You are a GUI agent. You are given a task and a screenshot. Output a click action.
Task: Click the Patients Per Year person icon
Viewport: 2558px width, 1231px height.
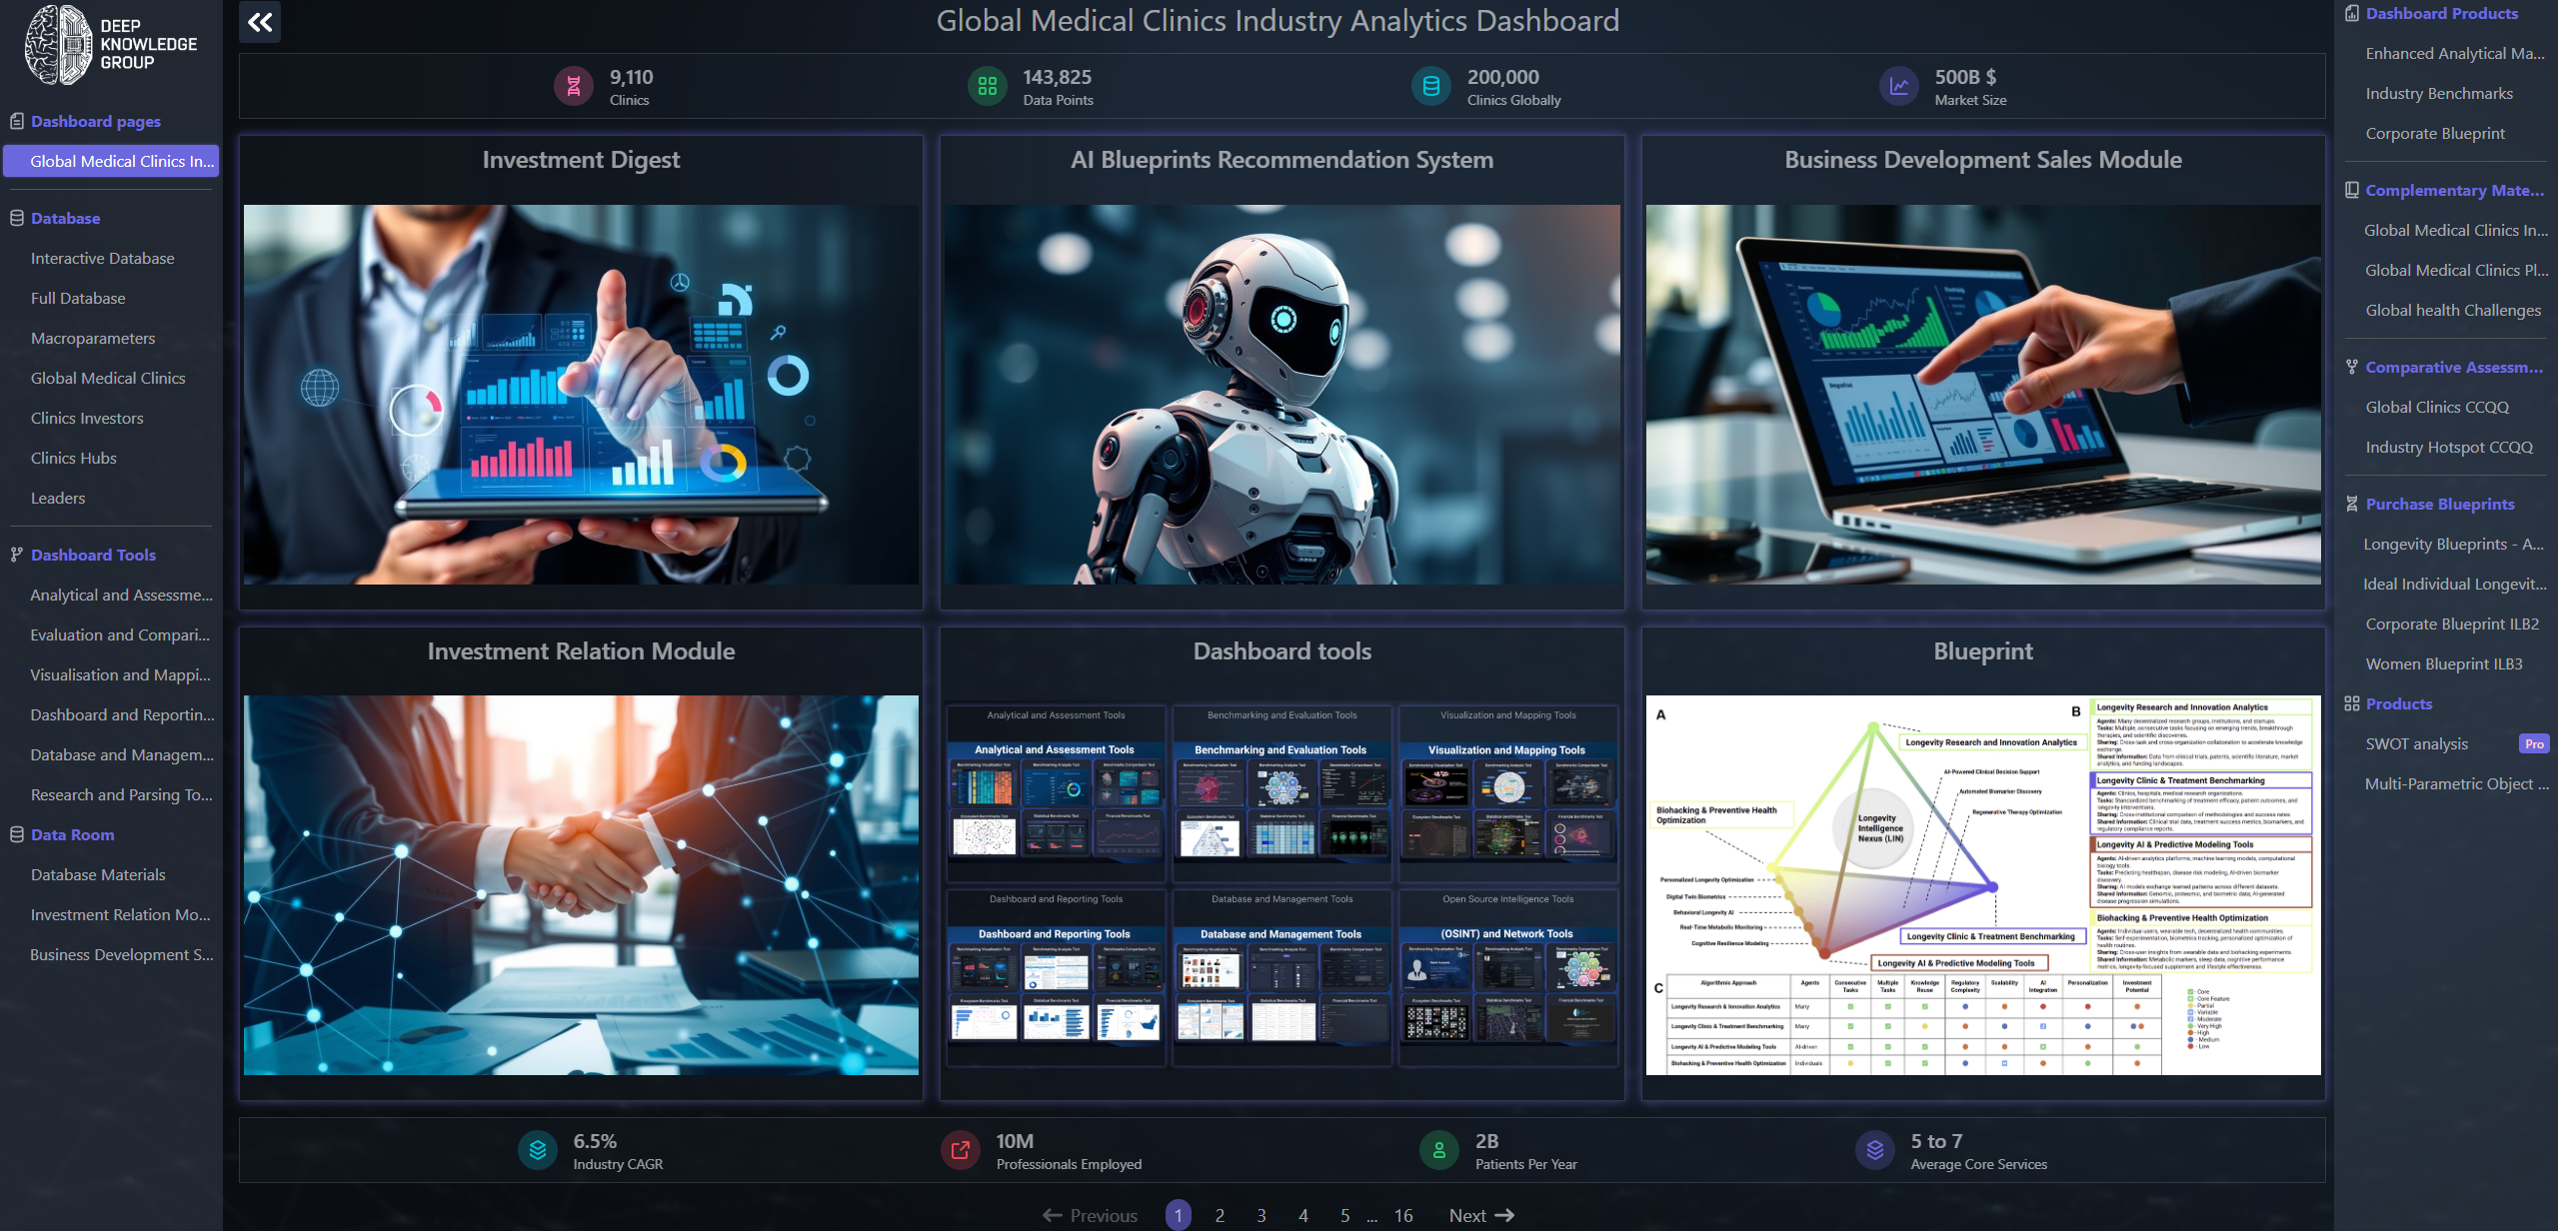click(x=1438, y=1150)
